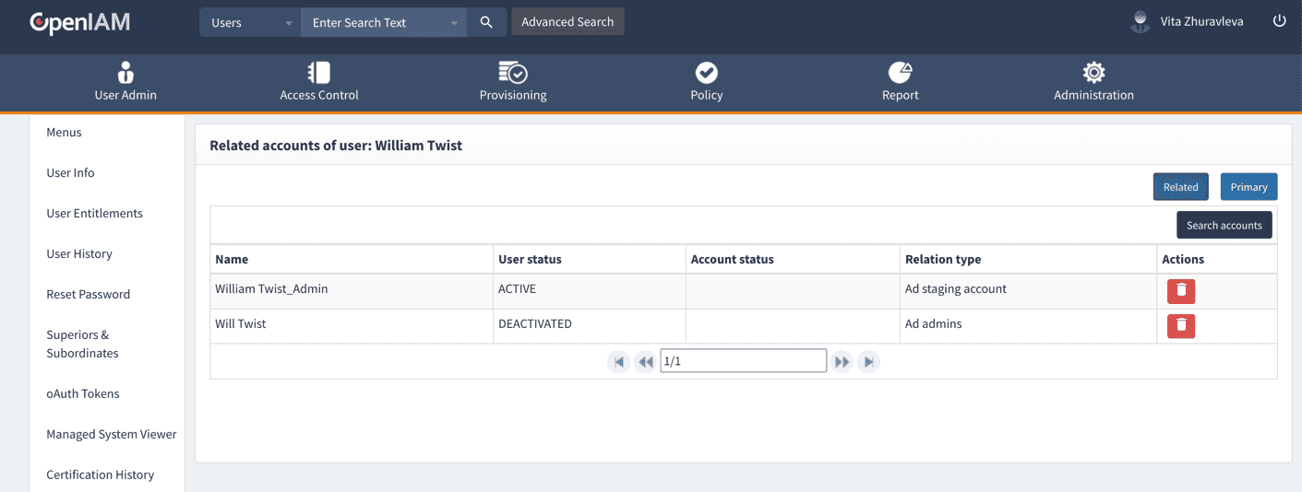
Task: Delete the Will Twist related account
Action: click(x=1181, y=326)
